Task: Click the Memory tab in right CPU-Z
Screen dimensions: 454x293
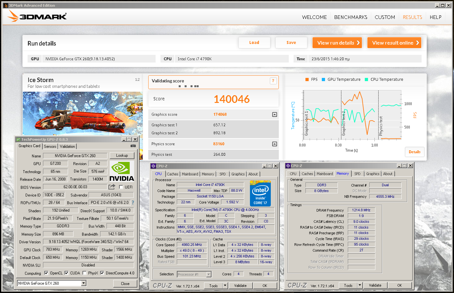Action: coord(343,173)
